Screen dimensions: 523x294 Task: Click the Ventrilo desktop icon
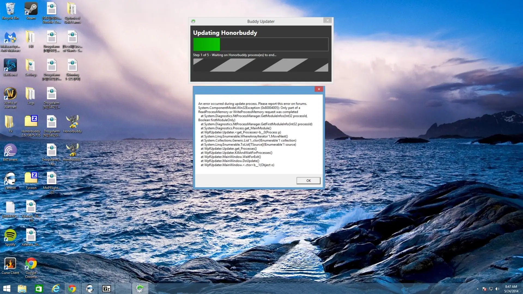point(10,180)
